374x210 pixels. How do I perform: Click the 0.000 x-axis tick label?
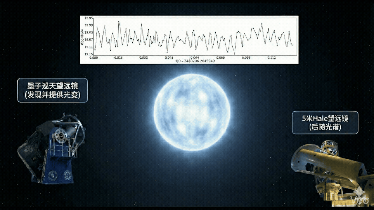[x=93, y=58]
